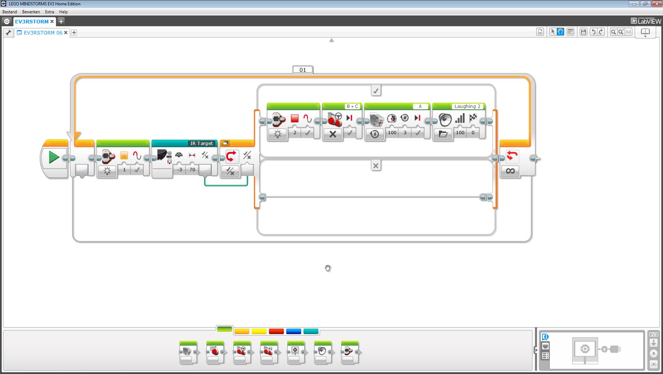The width and height of the screenshot is (663, 374).
Task: Save the project with floppy icon
Action: point(584,32)
